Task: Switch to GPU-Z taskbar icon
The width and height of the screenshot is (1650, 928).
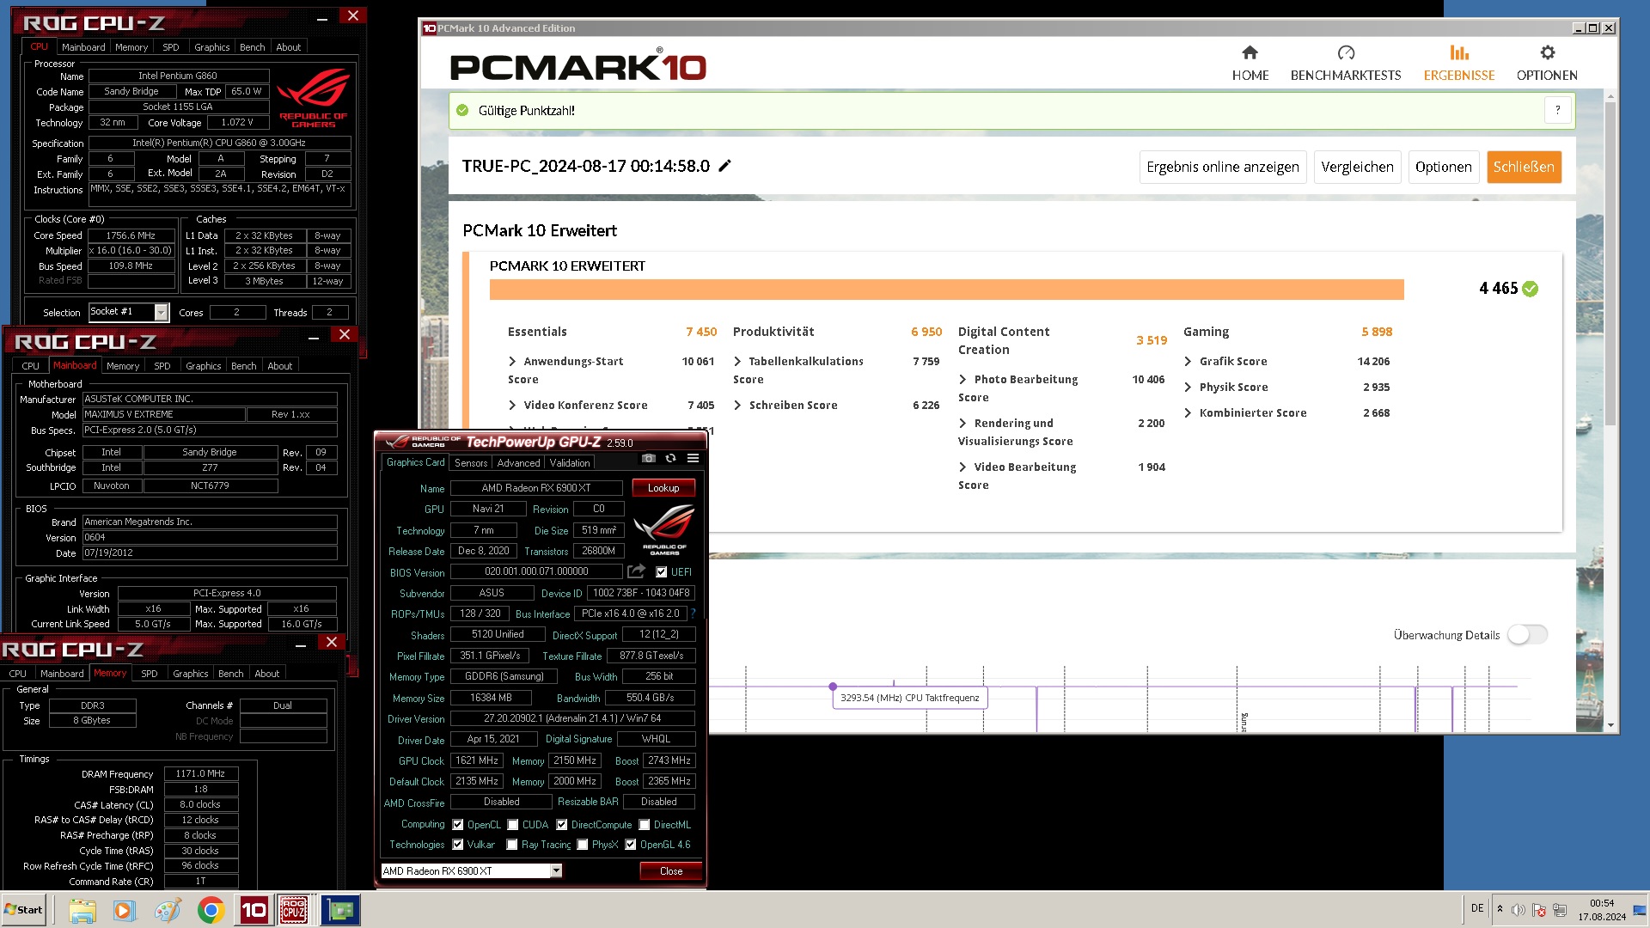Action: pyautogui.click(x=340, y=910)
